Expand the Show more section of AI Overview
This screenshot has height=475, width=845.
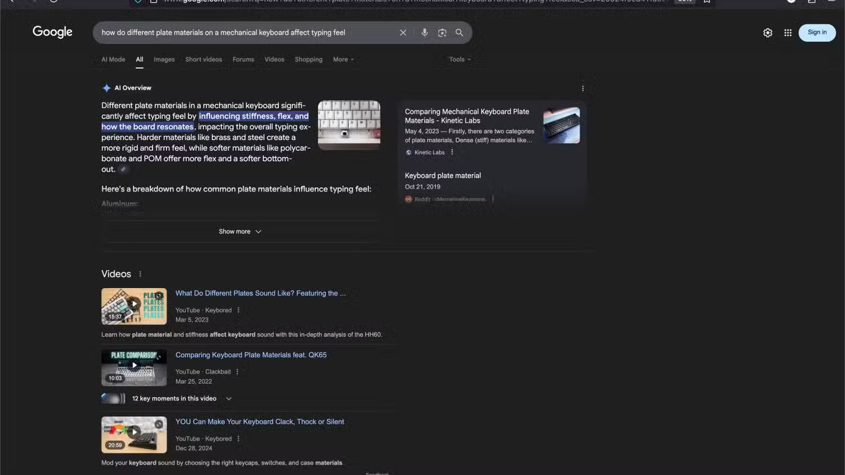pos(240,231)
